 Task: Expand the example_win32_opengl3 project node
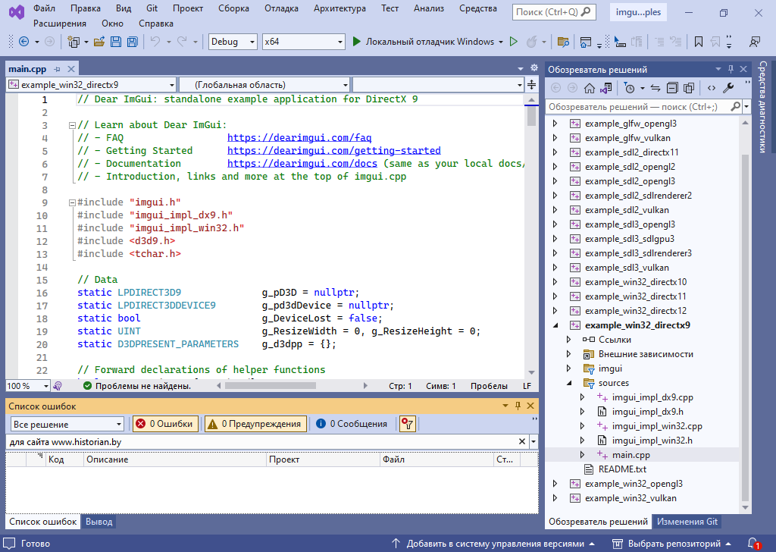tap(555, 484)
